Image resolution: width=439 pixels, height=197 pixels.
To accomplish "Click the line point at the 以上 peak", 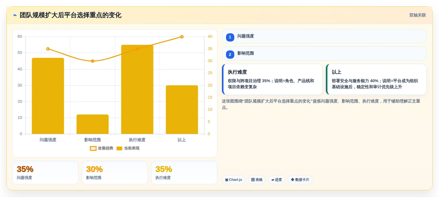I will [x=182, y=37].
